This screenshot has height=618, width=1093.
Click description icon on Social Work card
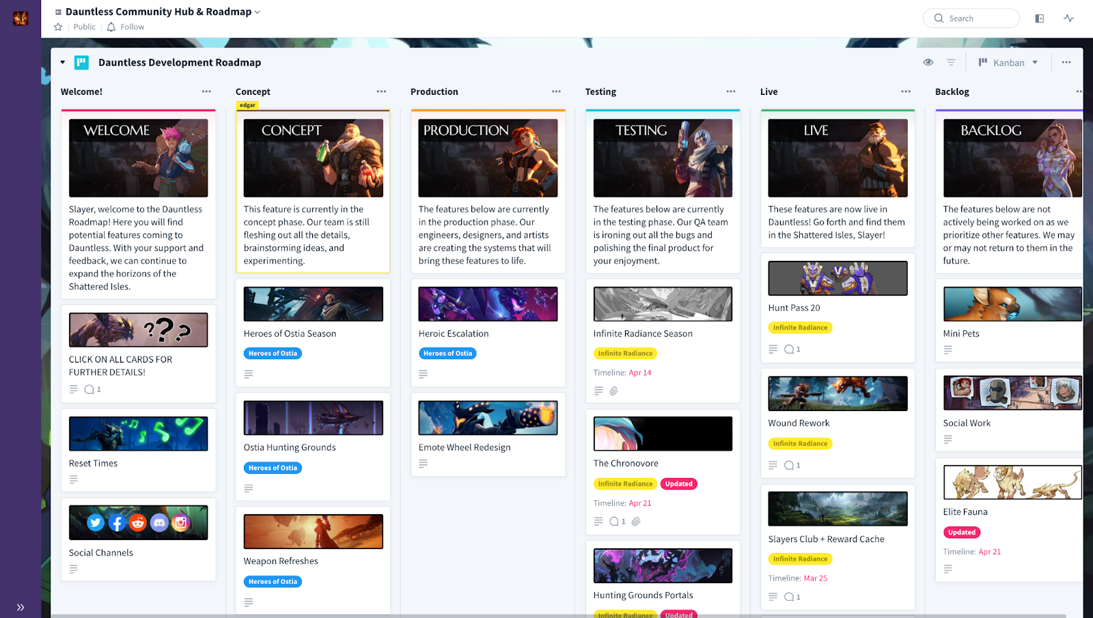tap(948, 440)
